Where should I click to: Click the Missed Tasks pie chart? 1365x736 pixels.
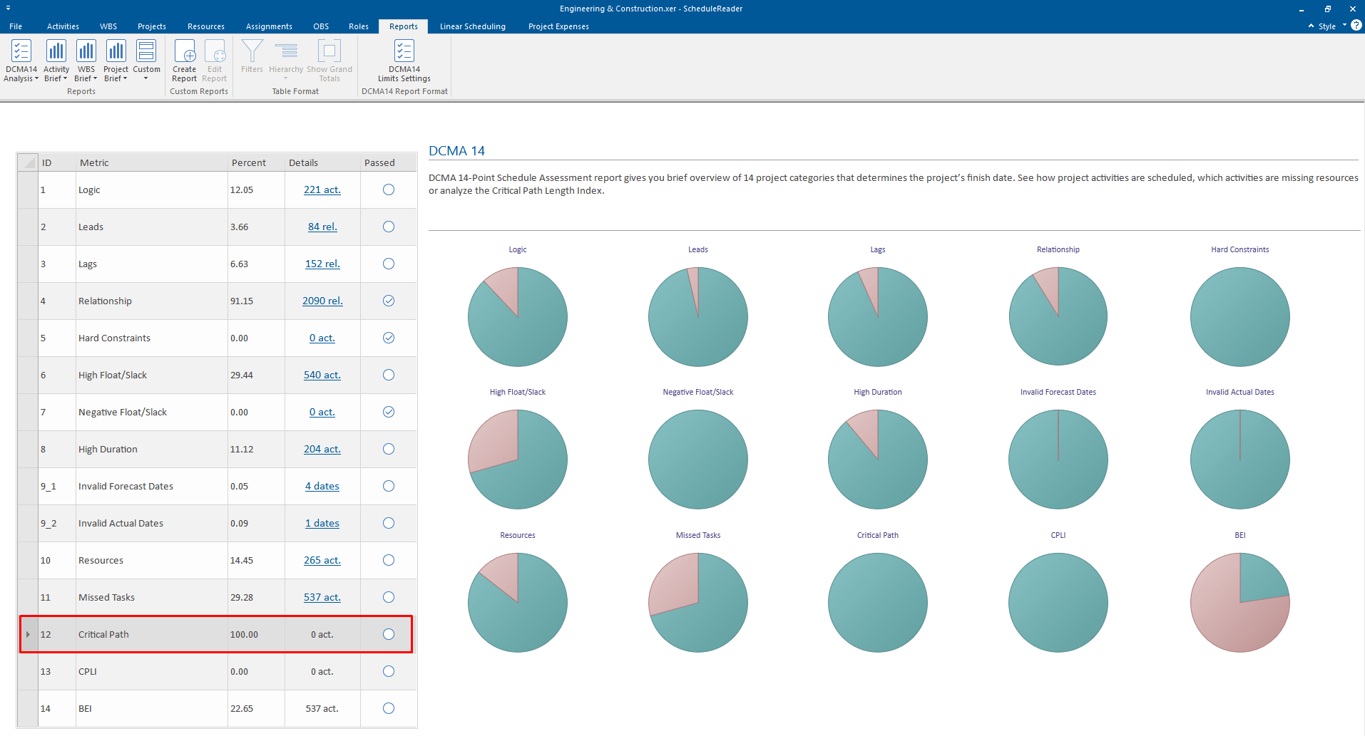(698, 602)
